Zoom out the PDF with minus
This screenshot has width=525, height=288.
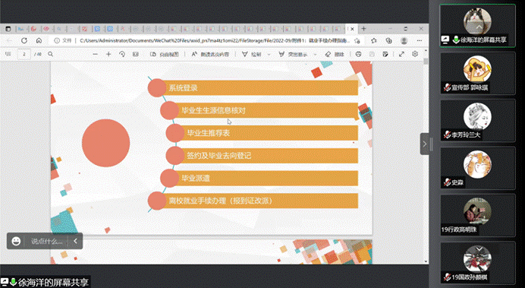pos(96,54)
